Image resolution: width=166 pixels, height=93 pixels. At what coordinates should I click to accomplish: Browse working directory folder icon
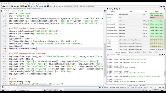[x=161, y=6]
